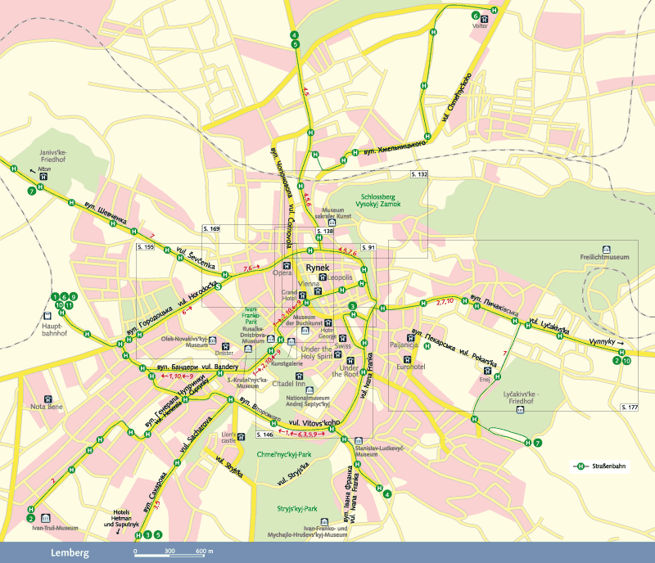Click the Nota Bene hotel icon
The width and height of the screenshot is (655, 563).
[48, 399]
